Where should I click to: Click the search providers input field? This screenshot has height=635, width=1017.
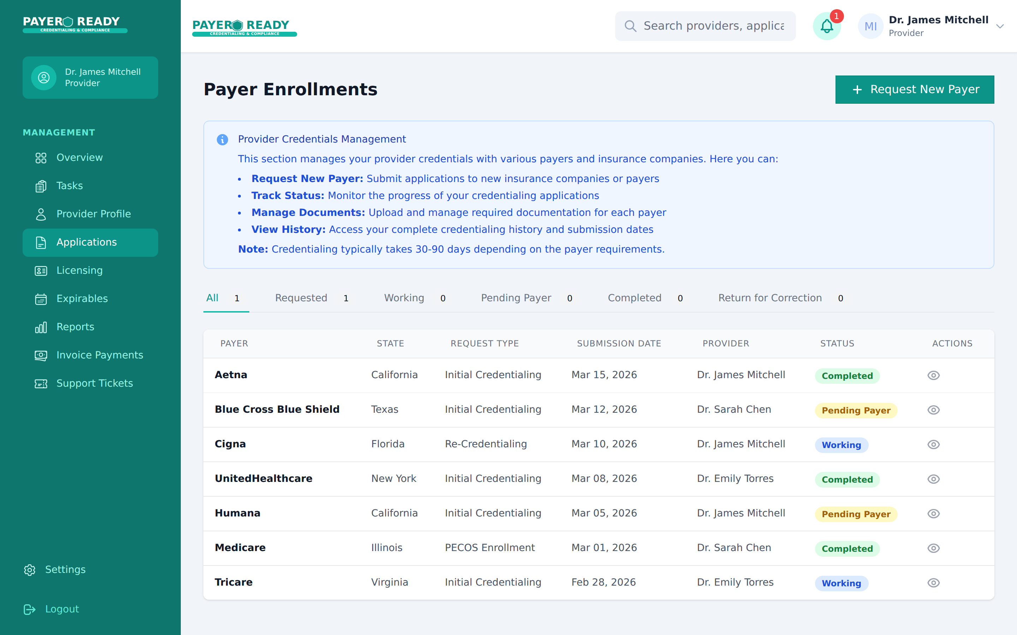click(705, 26)
